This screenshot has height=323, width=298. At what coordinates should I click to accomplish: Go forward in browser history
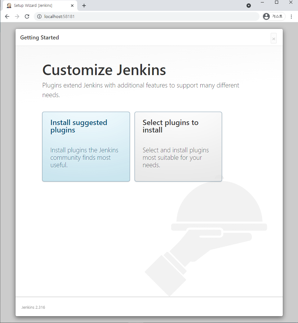[x=17, y=16]
